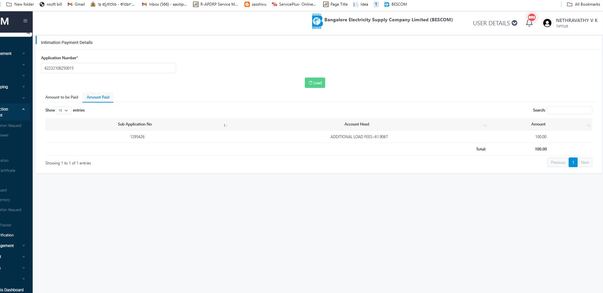Viewport: 603px width, 293px height.
Task: Click the user avatar icon beside NETHRAVATHY V K
Action: [x=547, y=23]
